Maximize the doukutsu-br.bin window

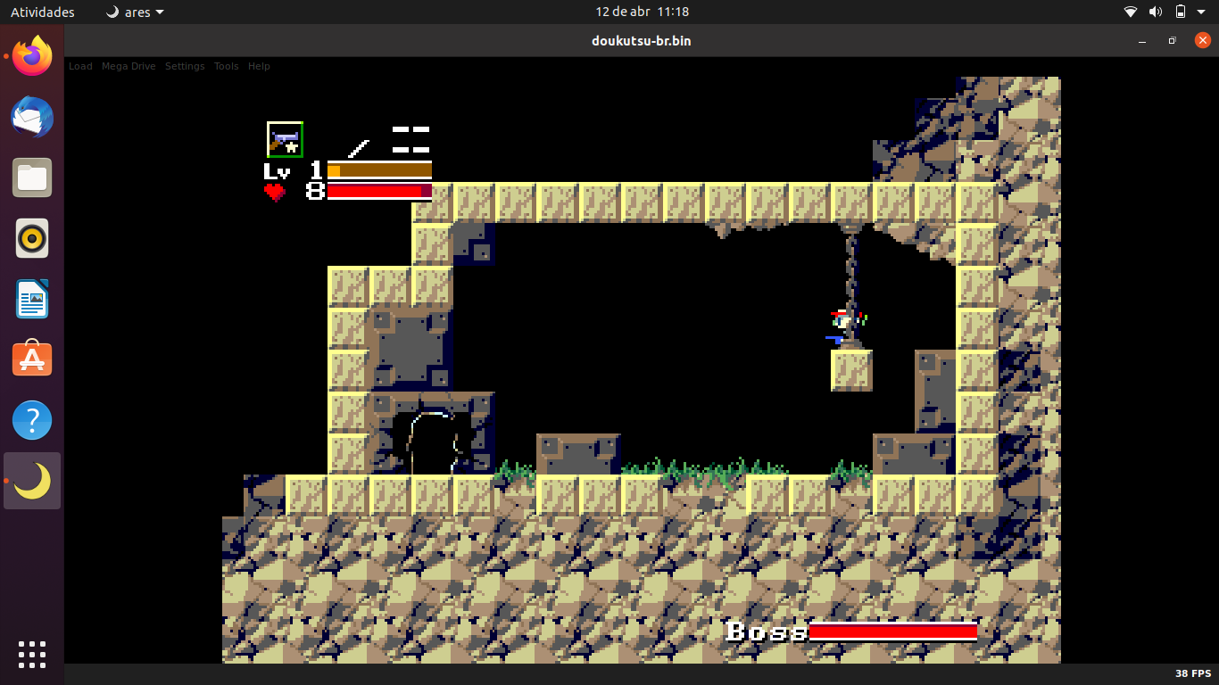tap(1173, 41)
